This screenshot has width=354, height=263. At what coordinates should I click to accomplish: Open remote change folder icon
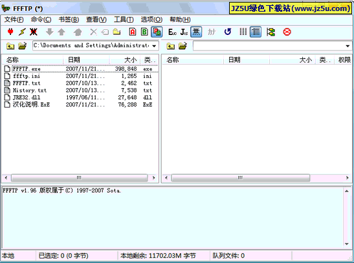(183, 46)
